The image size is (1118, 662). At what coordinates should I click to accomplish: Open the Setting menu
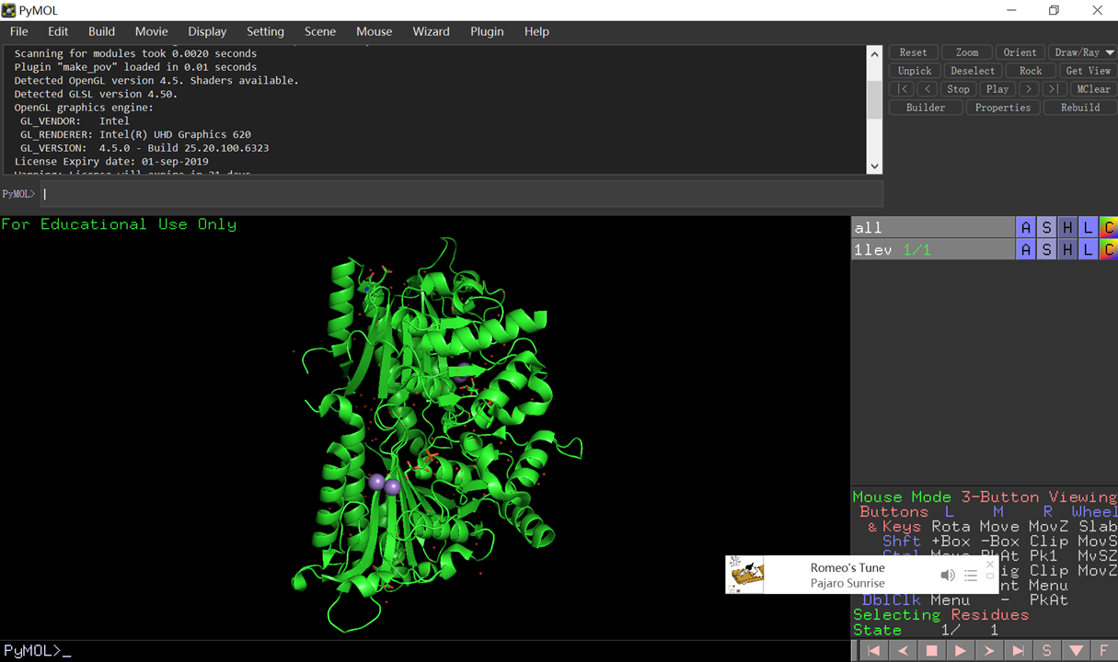(265, 31)
